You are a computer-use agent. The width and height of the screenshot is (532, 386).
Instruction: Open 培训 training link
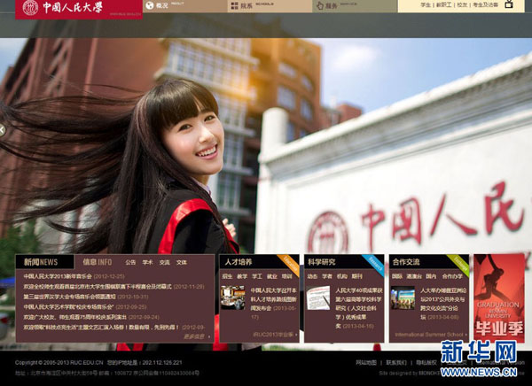coord(286,276)
